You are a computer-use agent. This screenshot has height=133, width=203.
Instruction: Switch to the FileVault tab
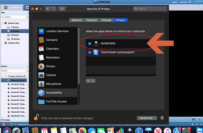point(91,20)
